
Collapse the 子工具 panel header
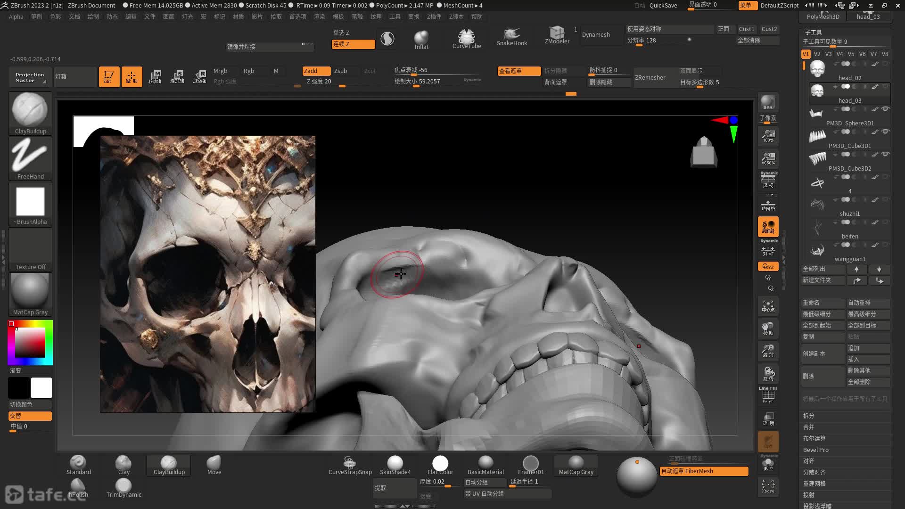(x=814, y=32)
